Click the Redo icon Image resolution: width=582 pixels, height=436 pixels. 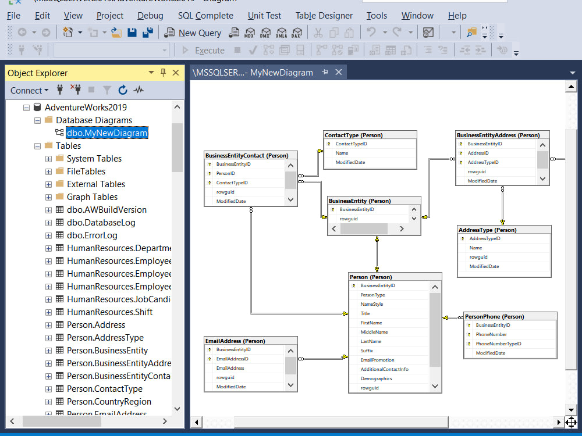(x=397, y=33)
